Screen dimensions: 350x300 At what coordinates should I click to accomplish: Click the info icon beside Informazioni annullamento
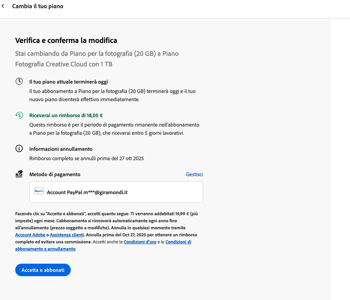click(x=19, y=149)
